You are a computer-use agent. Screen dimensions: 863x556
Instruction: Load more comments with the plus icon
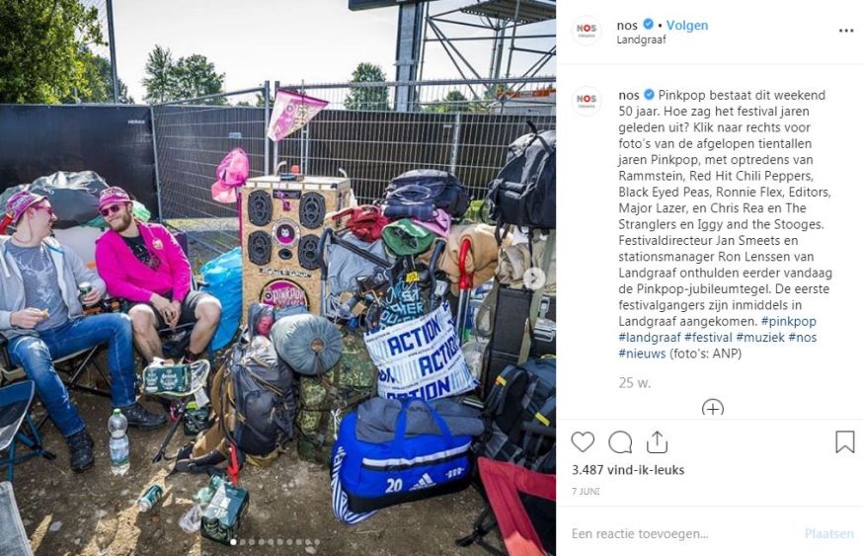point(713,408)
